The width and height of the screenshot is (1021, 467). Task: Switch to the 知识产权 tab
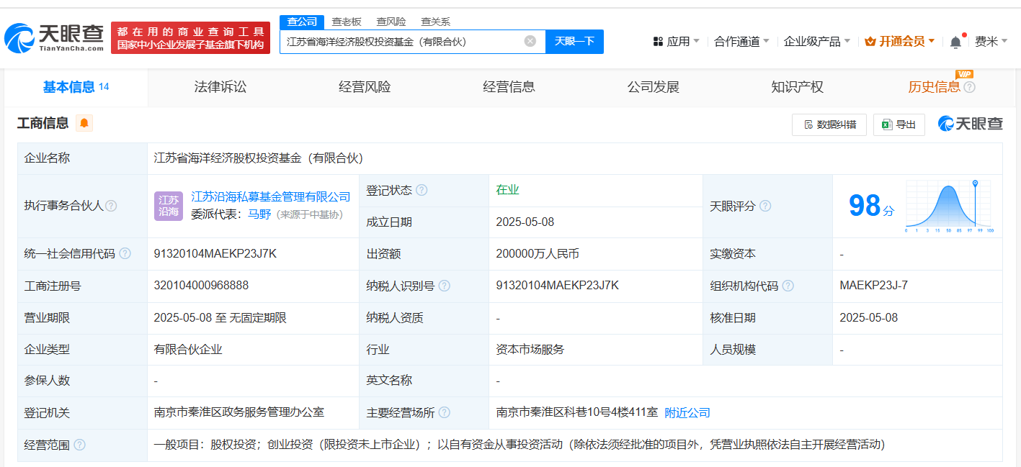pyautogui.click(x=797, y=87)
